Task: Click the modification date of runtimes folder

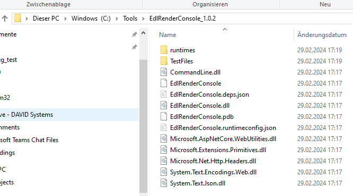Action: click(320, 50)
